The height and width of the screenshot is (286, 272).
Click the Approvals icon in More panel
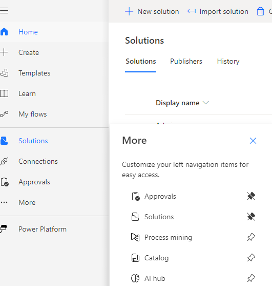136,196
